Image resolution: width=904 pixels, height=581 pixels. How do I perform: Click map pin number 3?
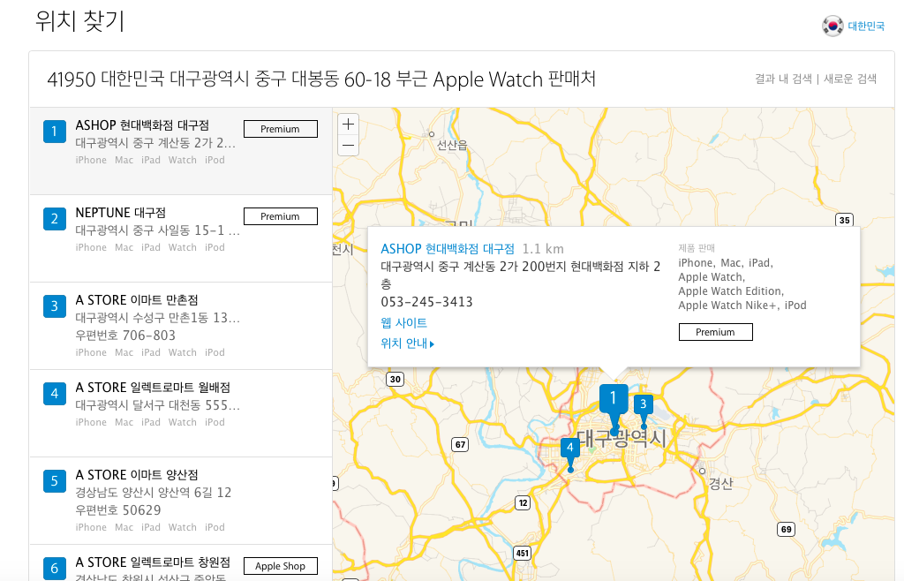coord(644,405)
